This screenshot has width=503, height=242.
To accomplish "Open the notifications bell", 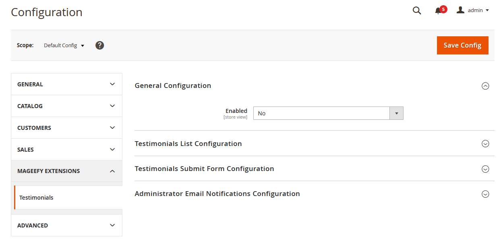I will 438,11.
